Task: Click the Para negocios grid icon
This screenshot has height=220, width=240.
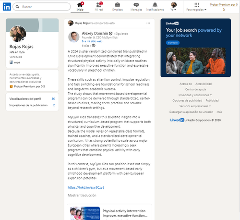Action: click(x=197, y=5)
